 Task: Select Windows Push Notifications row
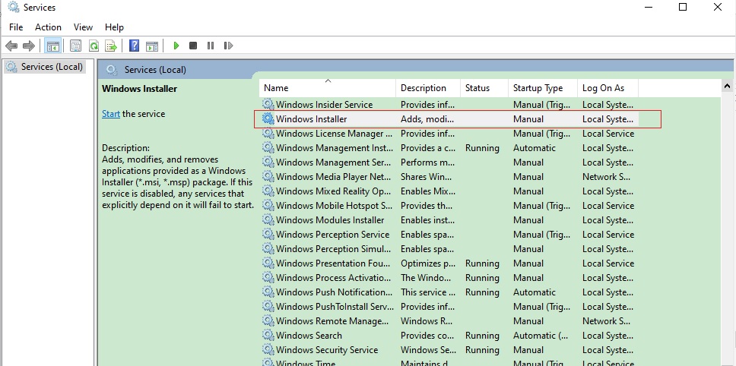[x=449, y=292]
